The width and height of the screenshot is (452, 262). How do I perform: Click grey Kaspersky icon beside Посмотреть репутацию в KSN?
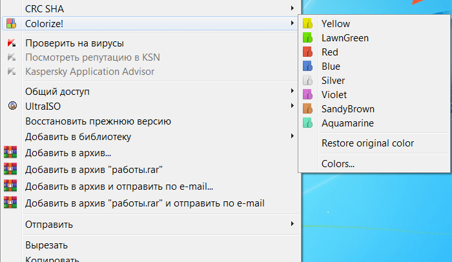pos(12,57)
